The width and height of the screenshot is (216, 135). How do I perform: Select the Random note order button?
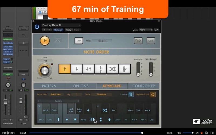point(113,69)
